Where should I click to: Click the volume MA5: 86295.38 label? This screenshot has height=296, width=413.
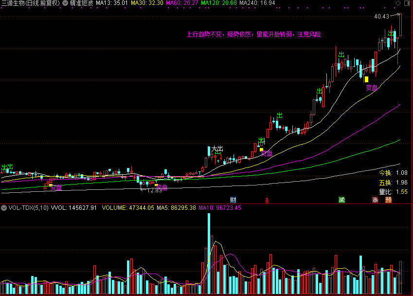[x=176, y=208]
